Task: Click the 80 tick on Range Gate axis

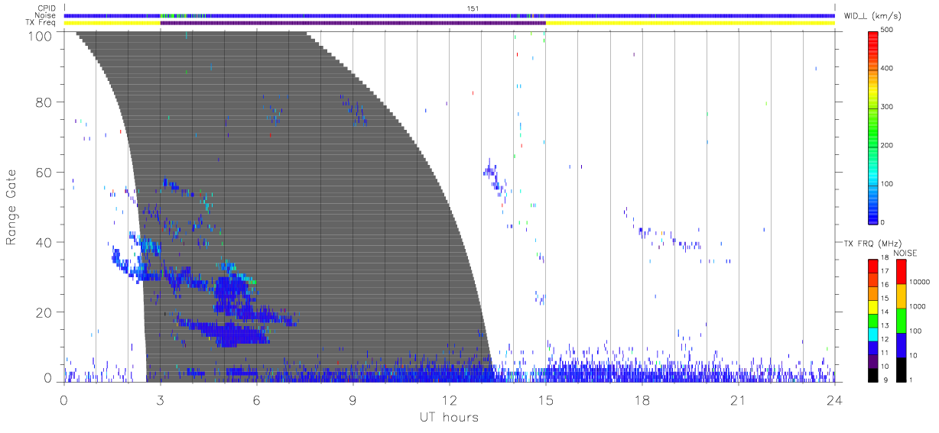Action: point(44,102)
